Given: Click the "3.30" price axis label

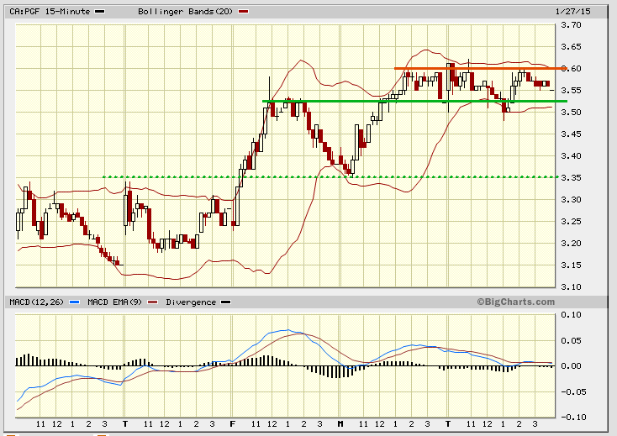Looking at the screenshot, I should pos(571,200).
